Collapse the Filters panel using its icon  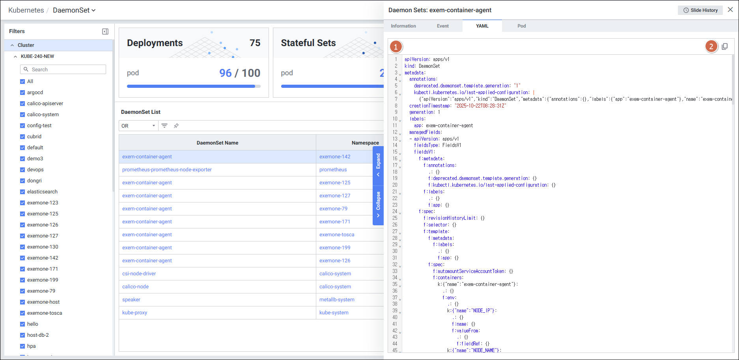click(105, 32)
